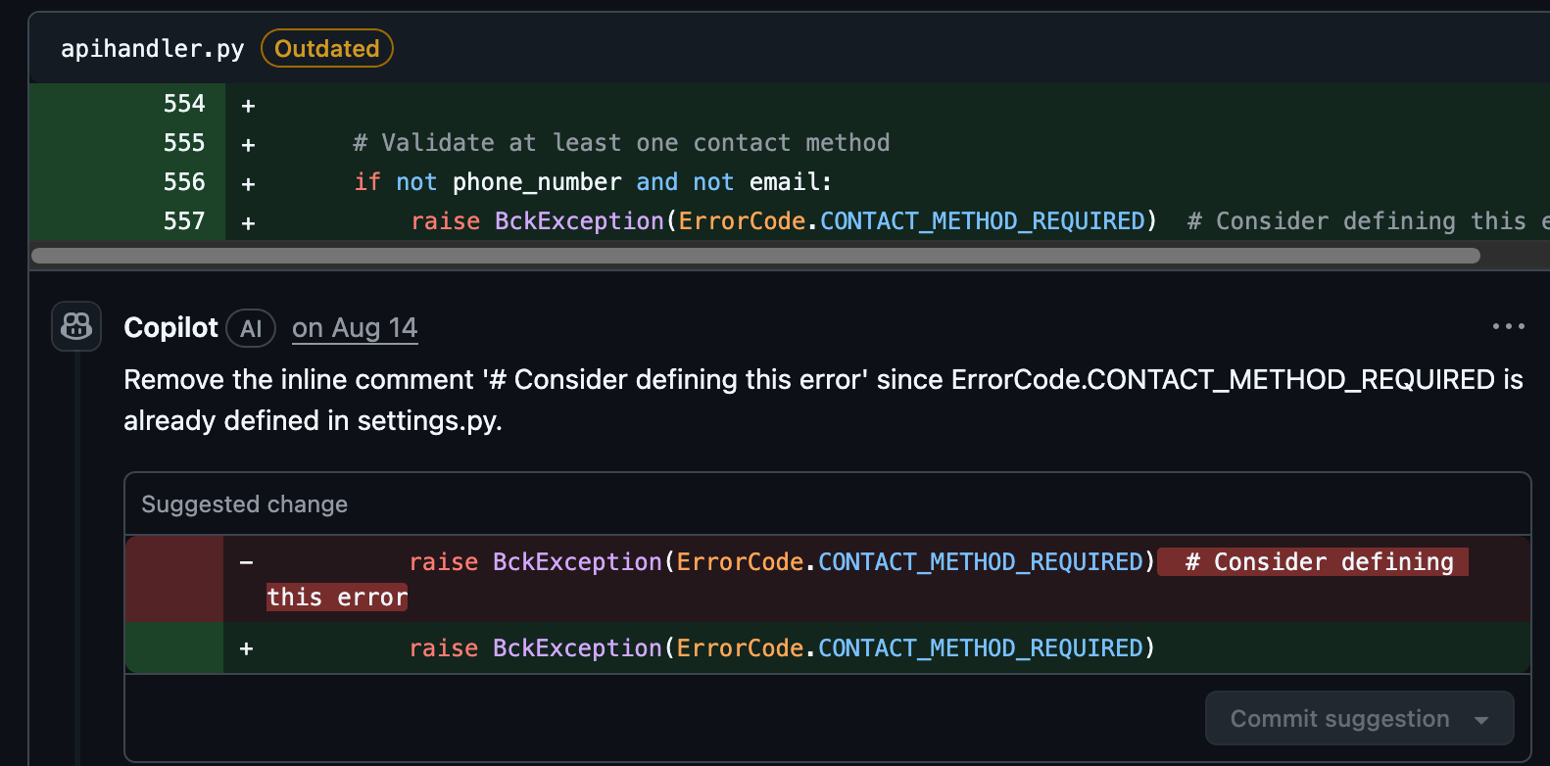Select line number 557 in the diff
The image size is (1550, 766).
pyautogui.click(x=184, y=221)
